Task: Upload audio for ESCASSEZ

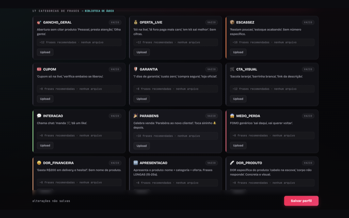Action: click(238, 52)
